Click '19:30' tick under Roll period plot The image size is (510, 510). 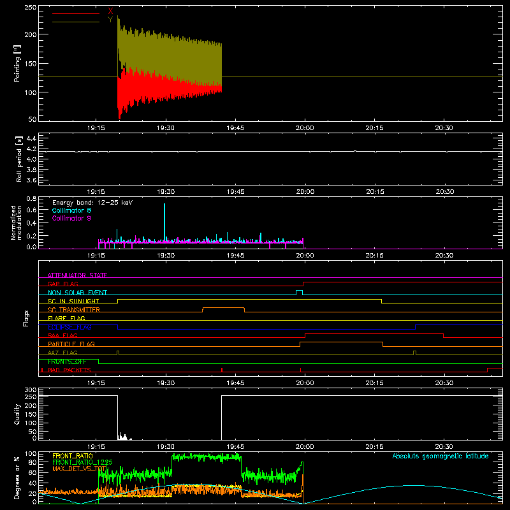(166, 192)
